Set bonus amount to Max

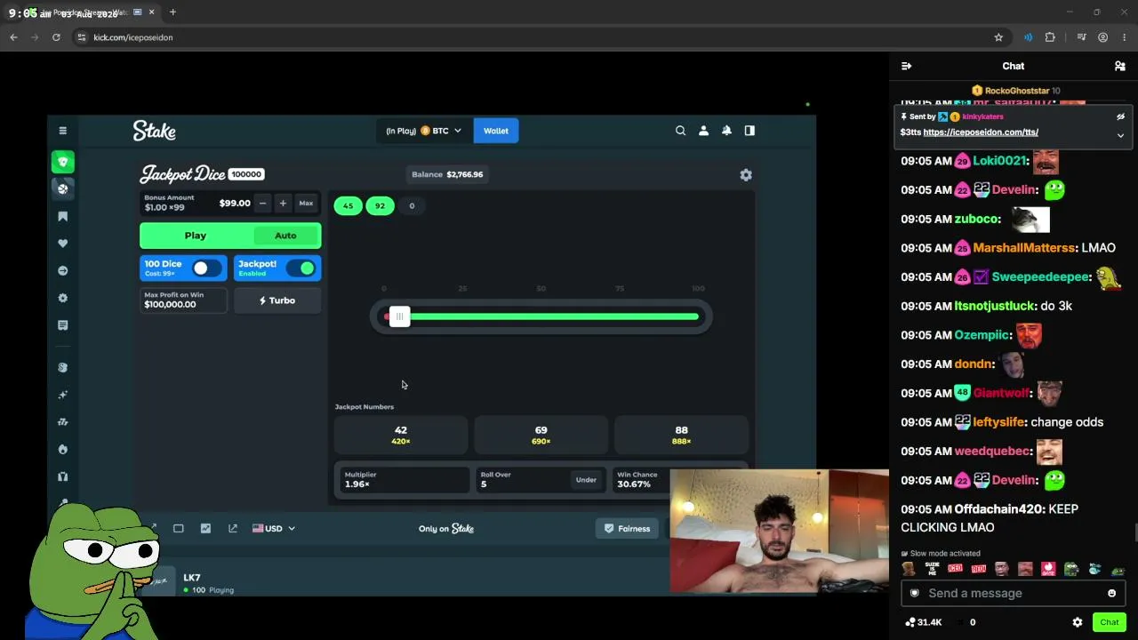(306, 204)
